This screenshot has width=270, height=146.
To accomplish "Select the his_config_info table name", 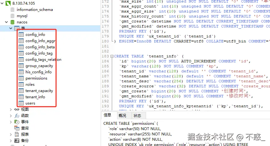I will pyautogui.click(x=39, y=72).
